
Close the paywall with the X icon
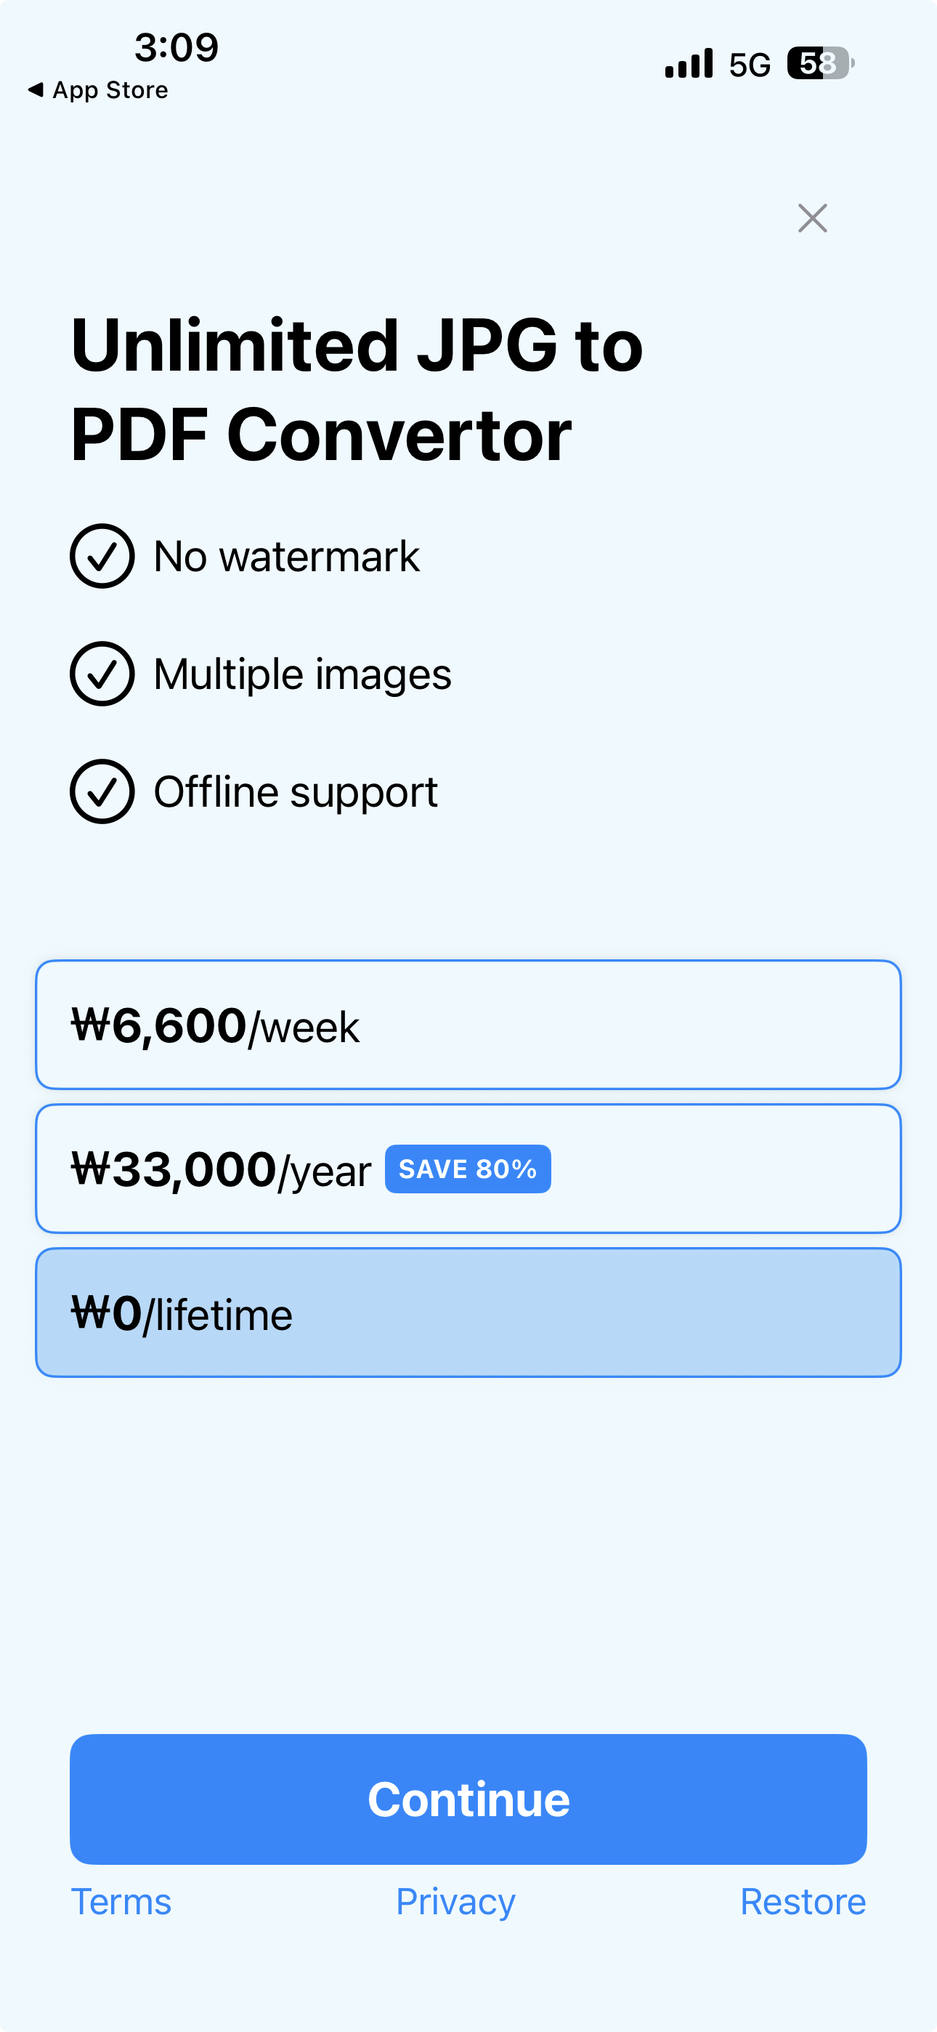(812, 219)
